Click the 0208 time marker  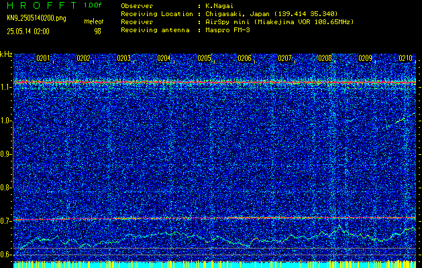coord(325,58)
